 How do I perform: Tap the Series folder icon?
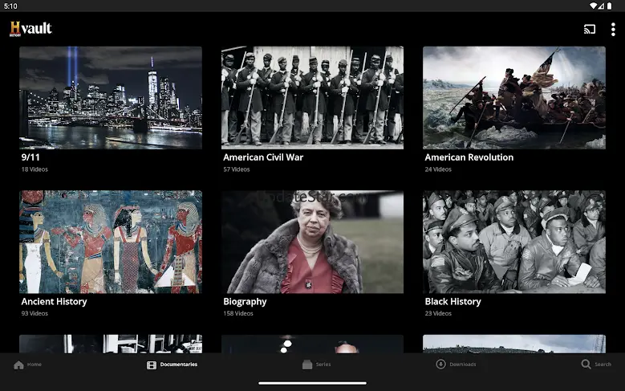(307, 365)
